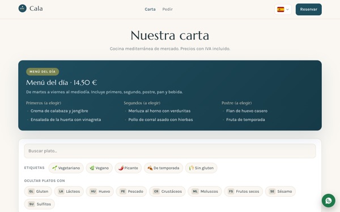This screenshot has width=340, height=212.
Task: Hide dishes containing Pescado
Action: [x=131, y=191]
